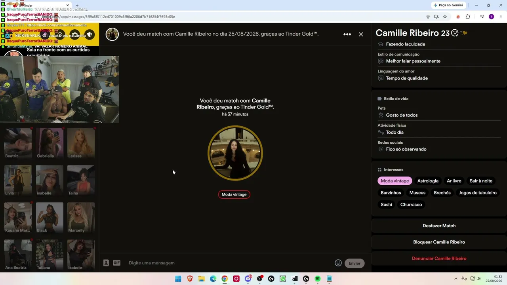Open Ana Beatriz's match thumbnail

(x=18, y=255)
